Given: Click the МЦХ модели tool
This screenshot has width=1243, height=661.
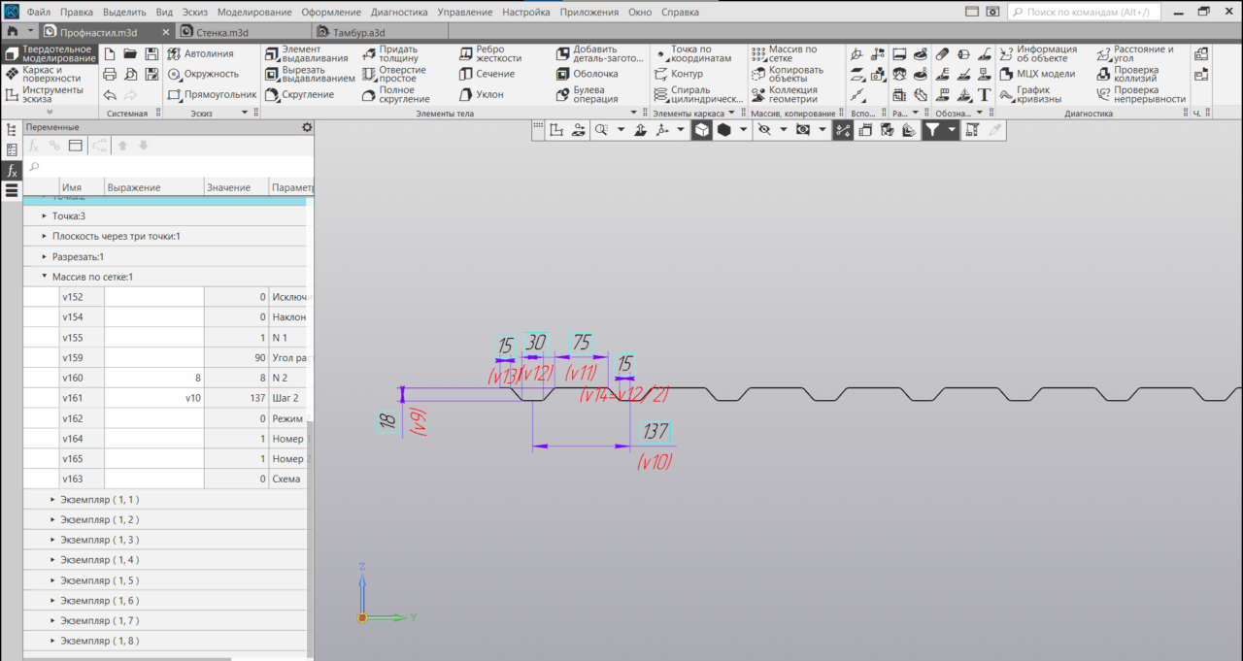Looking at the screenshot, I should point(1037,74).
